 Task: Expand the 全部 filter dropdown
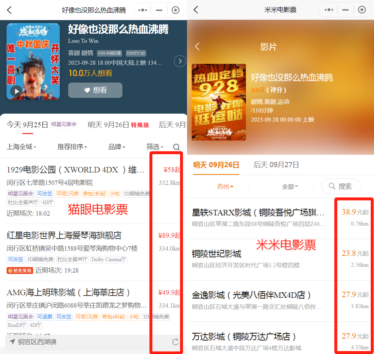point(290,187)
